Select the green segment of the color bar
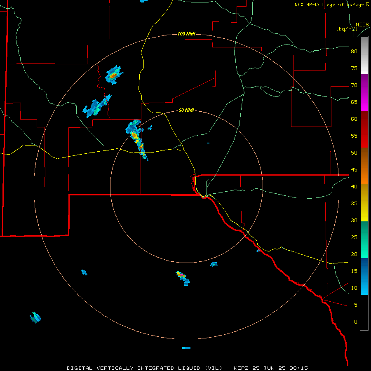The height and width of the screenshot is (371, 371). coord(364,240)
